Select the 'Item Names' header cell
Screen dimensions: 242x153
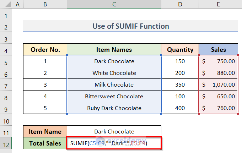(x=114, y=50)
